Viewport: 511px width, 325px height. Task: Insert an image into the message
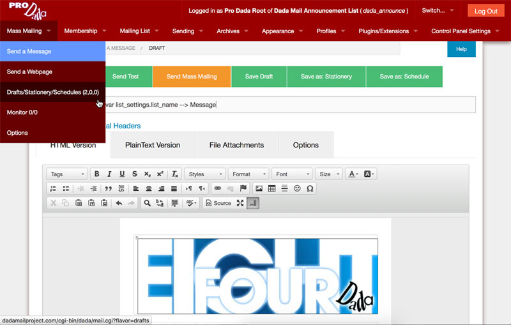[x=259, y=188]
